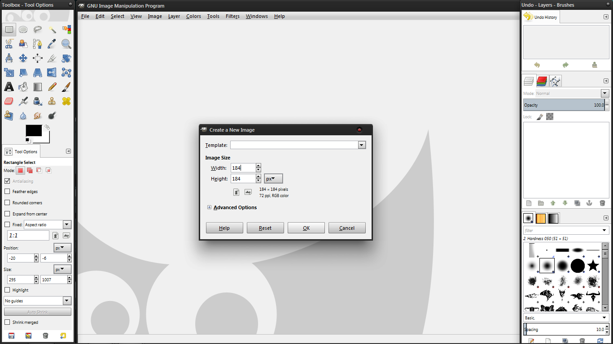This screenshot has height=344, width=613.
Task: Switch to the Channels tab
Action: pyautogui.click(x=542, y=81)
